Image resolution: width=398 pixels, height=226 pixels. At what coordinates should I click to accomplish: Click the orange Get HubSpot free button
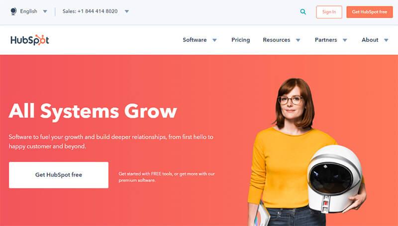(x=370, y=12)
